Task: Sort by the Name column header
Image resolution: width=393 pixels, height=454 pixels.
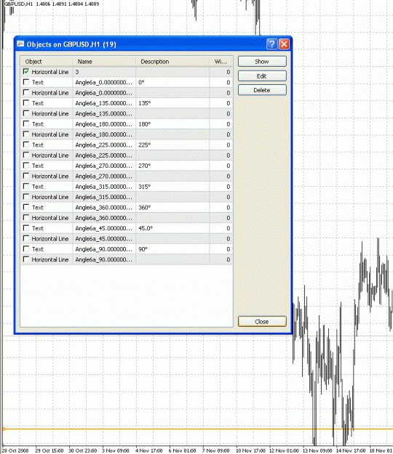Action: click(104, 62)
